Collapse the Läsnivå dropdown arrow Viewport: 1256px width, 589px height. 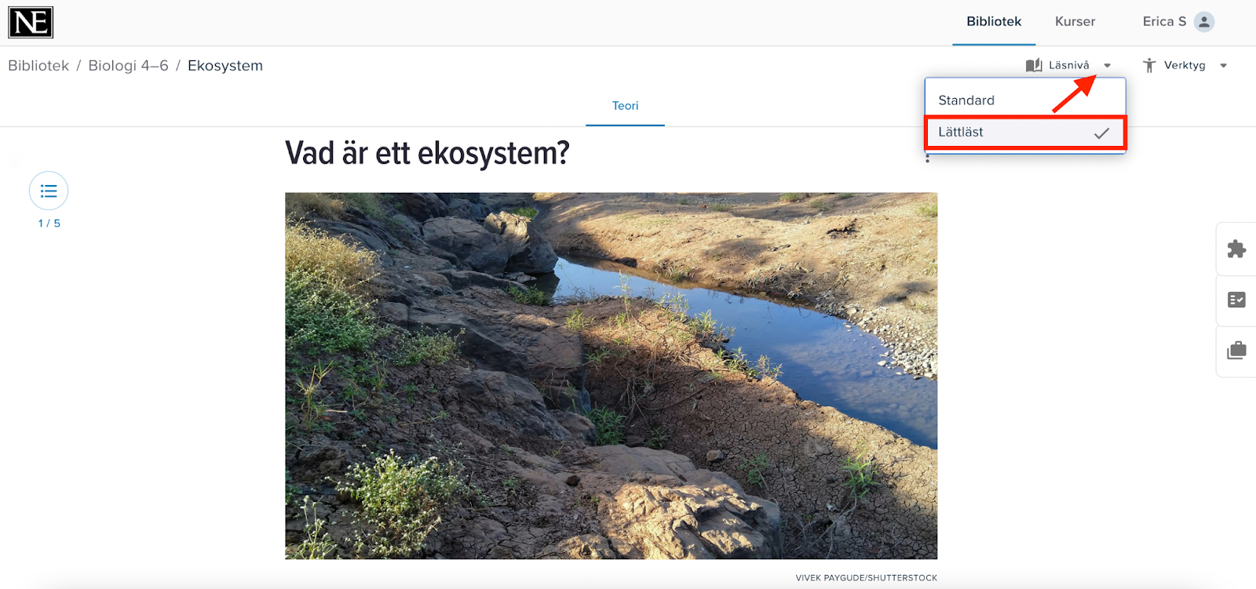[x=1107, y=66]
